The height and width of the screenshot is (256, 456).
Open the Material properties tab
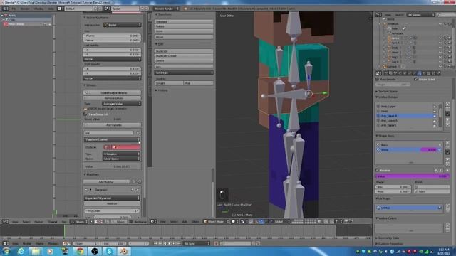point(424,73)
